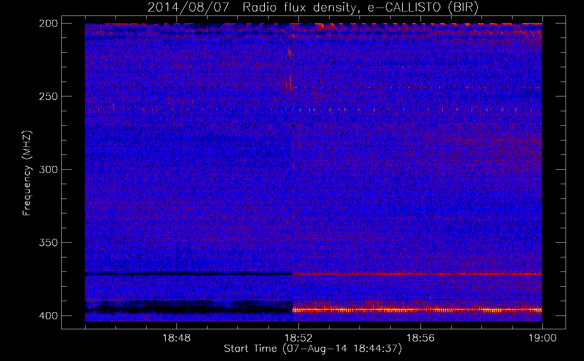Click the plot title '2014/08/07 Radio flux density, e-CALLISTO (BIR)'
Image resolution: width=584 pixels, height=361 pixels.
[x=313, y=7]
